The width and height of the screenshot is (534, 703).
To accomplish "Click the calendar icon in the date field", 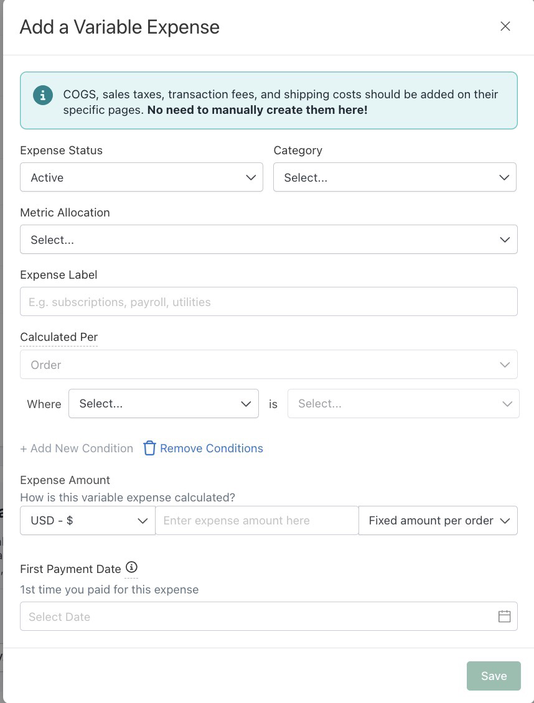I will tap(504, 617).
